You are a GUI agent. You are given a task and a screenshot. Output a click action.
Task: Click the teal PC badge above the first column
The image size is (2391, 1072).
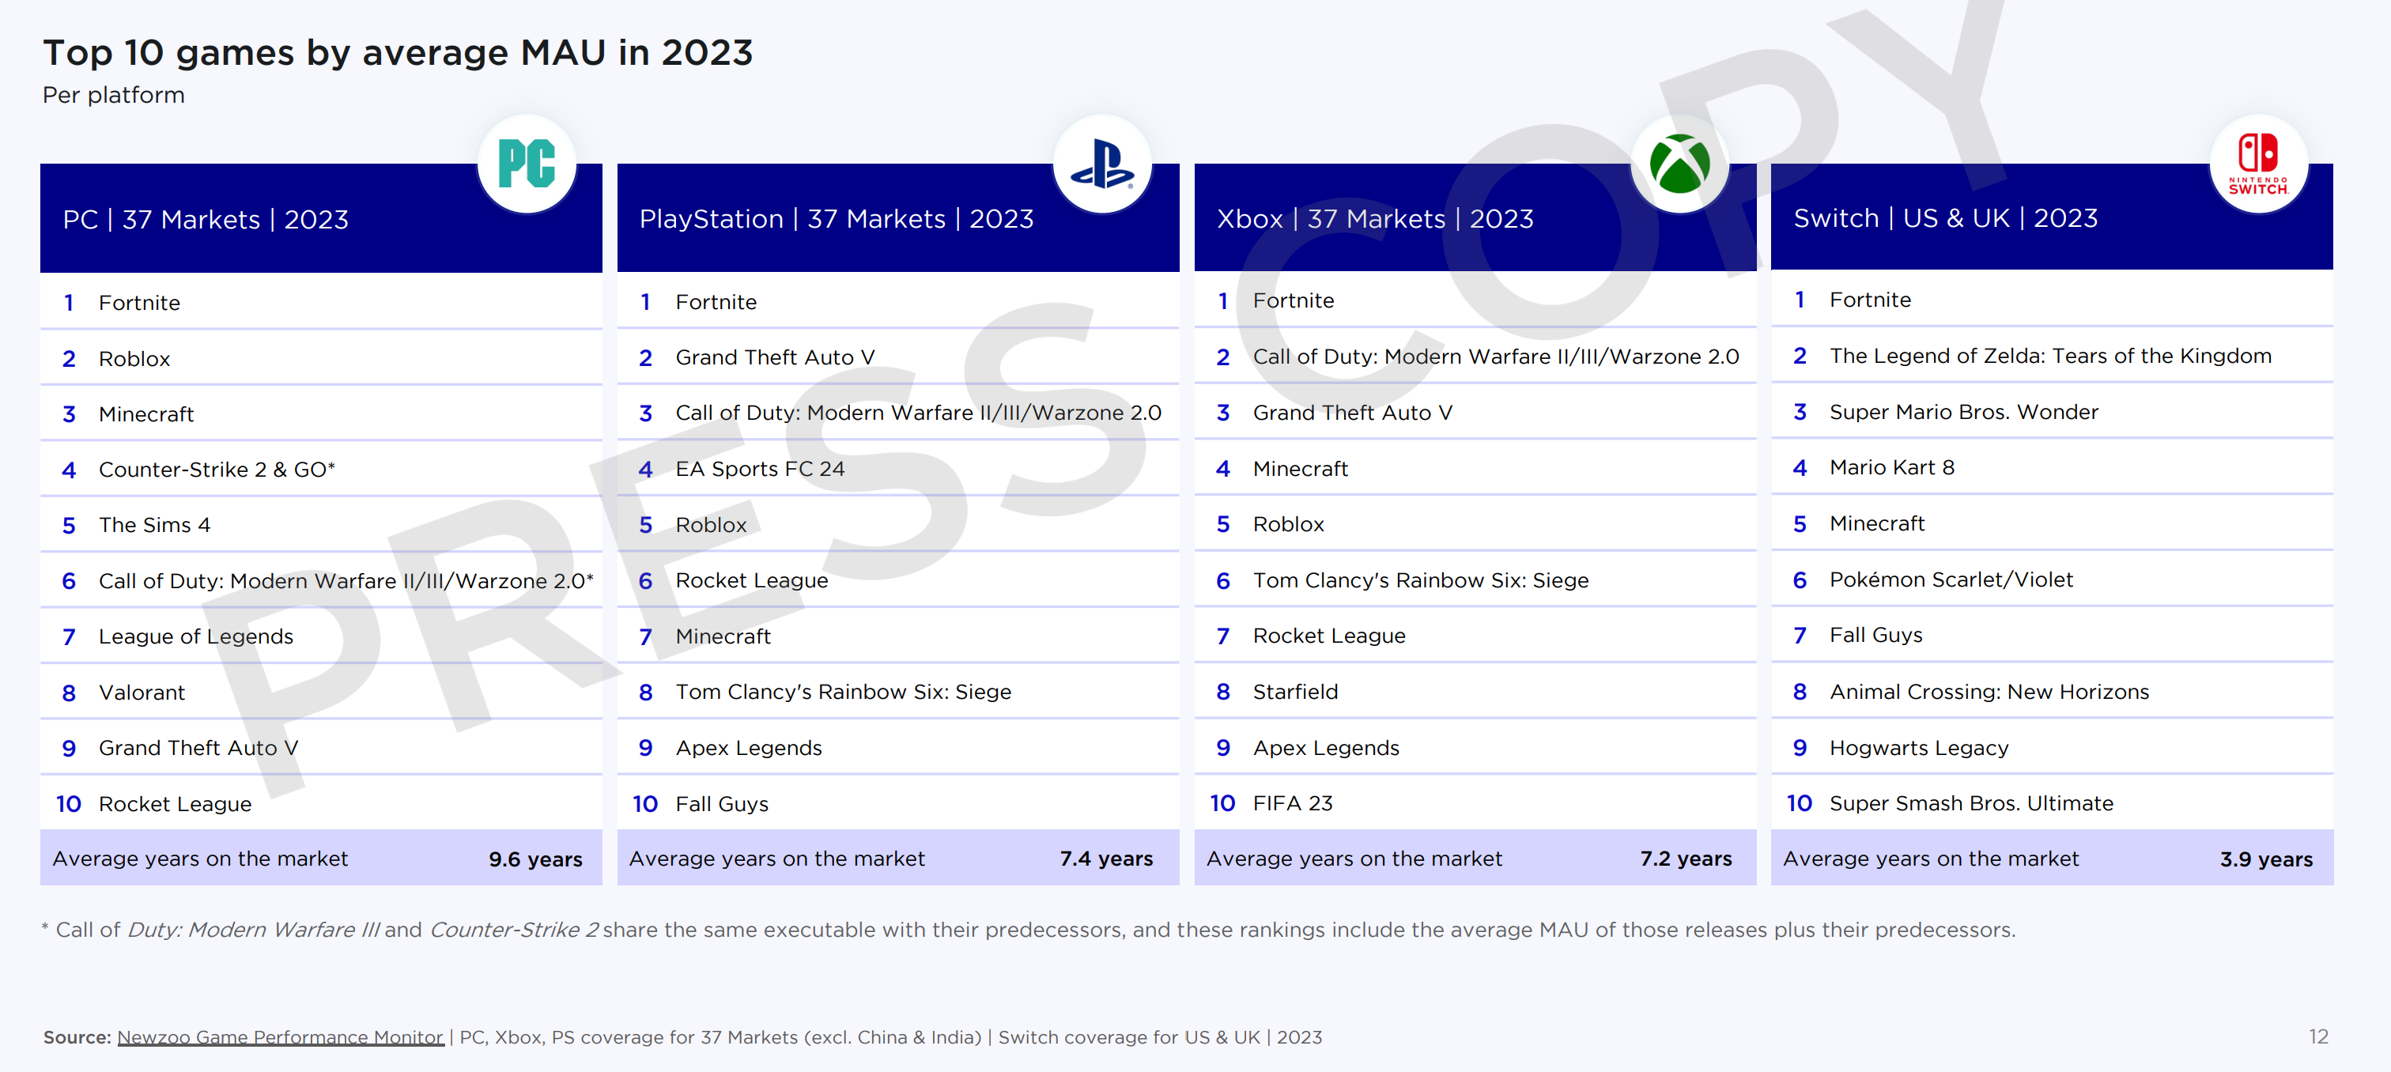(x=527, y=164)
